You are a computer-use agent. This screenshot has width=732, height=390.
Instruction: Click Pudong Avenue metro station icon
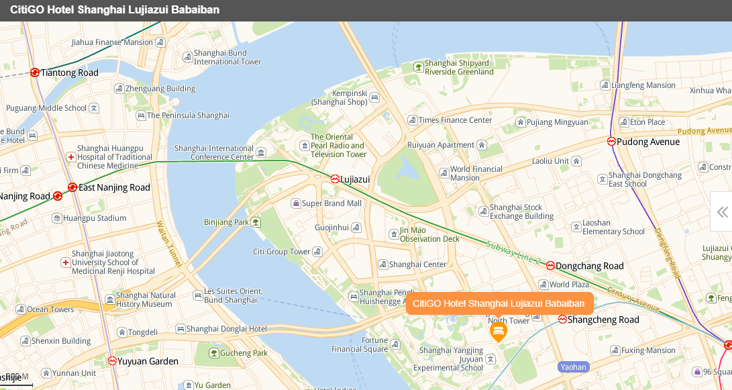pyautogui.click(x=611, y=142)
